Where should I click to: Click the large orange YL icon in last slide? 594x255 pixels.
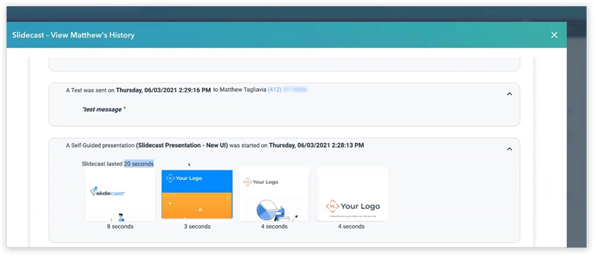[x=332, y=206]
